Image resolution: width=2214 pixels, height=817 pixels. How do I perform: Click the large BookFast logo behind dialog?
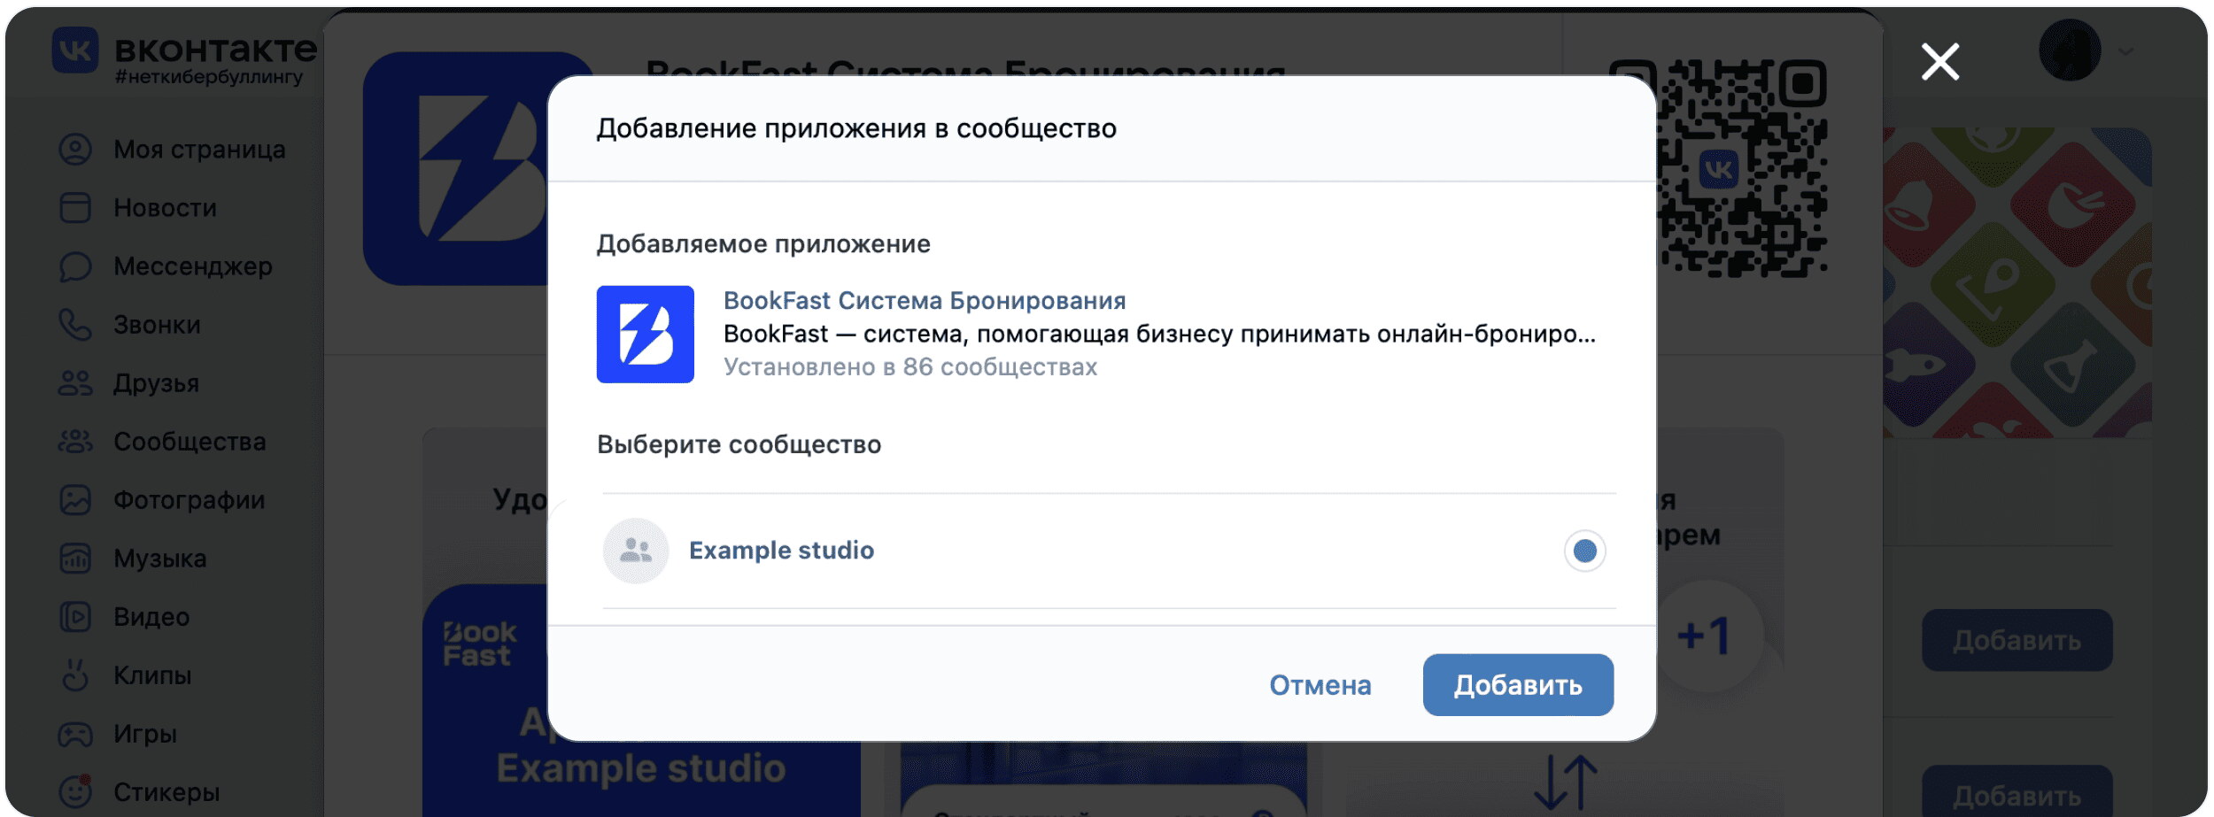coord(456,168)
